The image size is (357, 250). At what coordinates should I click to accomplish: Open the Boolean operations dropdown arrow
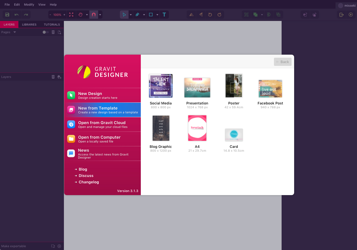pos(262,15)
